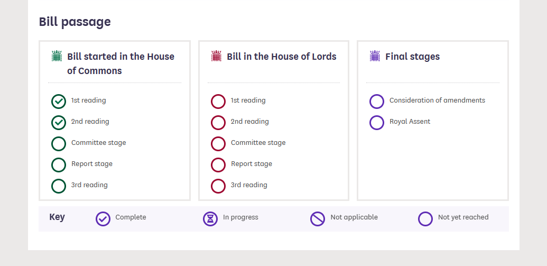Image resolution: width=547 pixels, height=266 pixels.
Task: Click the Lords 3rd reading circle
Action: point(218,186)
